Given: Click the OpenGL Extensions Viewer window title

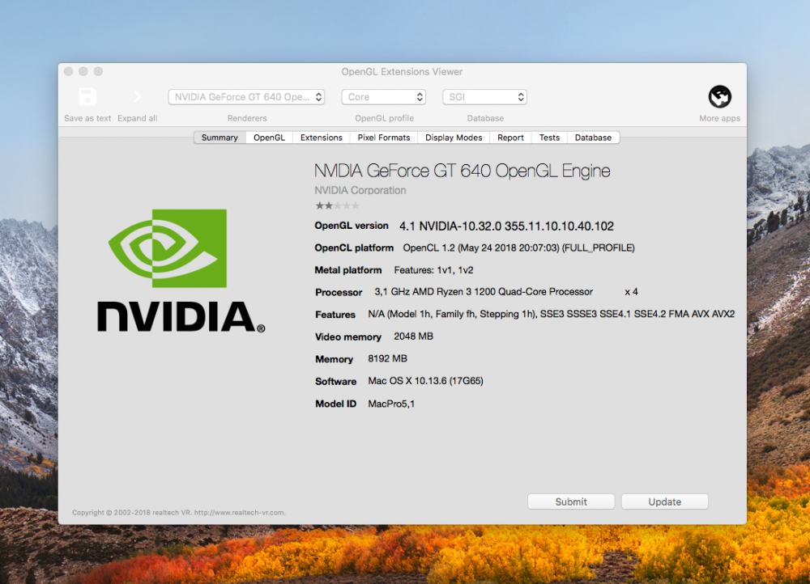Looking at the screenshot, I should (x=402, y=72).
